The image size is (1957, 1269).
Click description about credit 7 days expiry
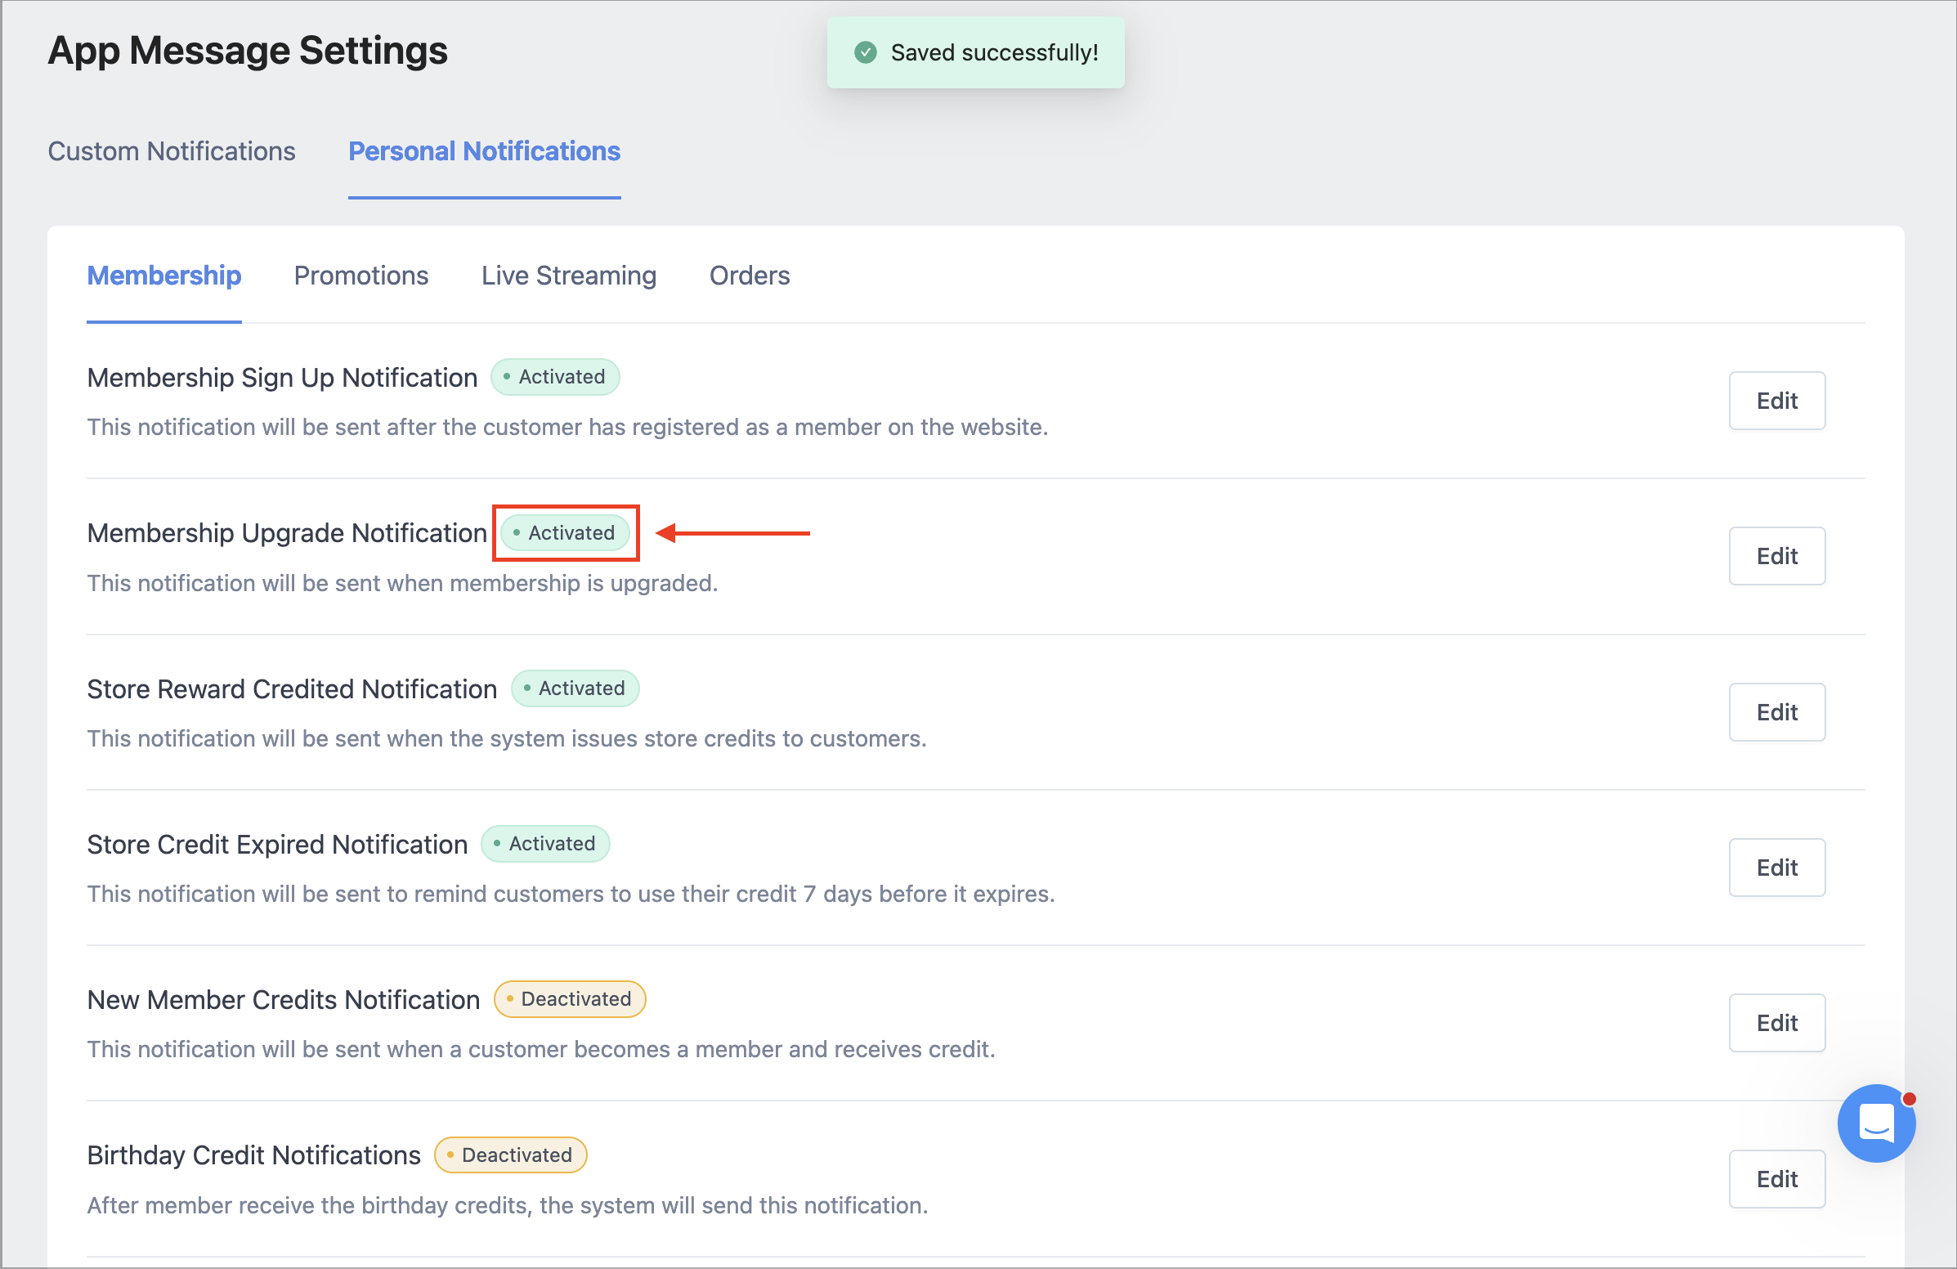571,894
